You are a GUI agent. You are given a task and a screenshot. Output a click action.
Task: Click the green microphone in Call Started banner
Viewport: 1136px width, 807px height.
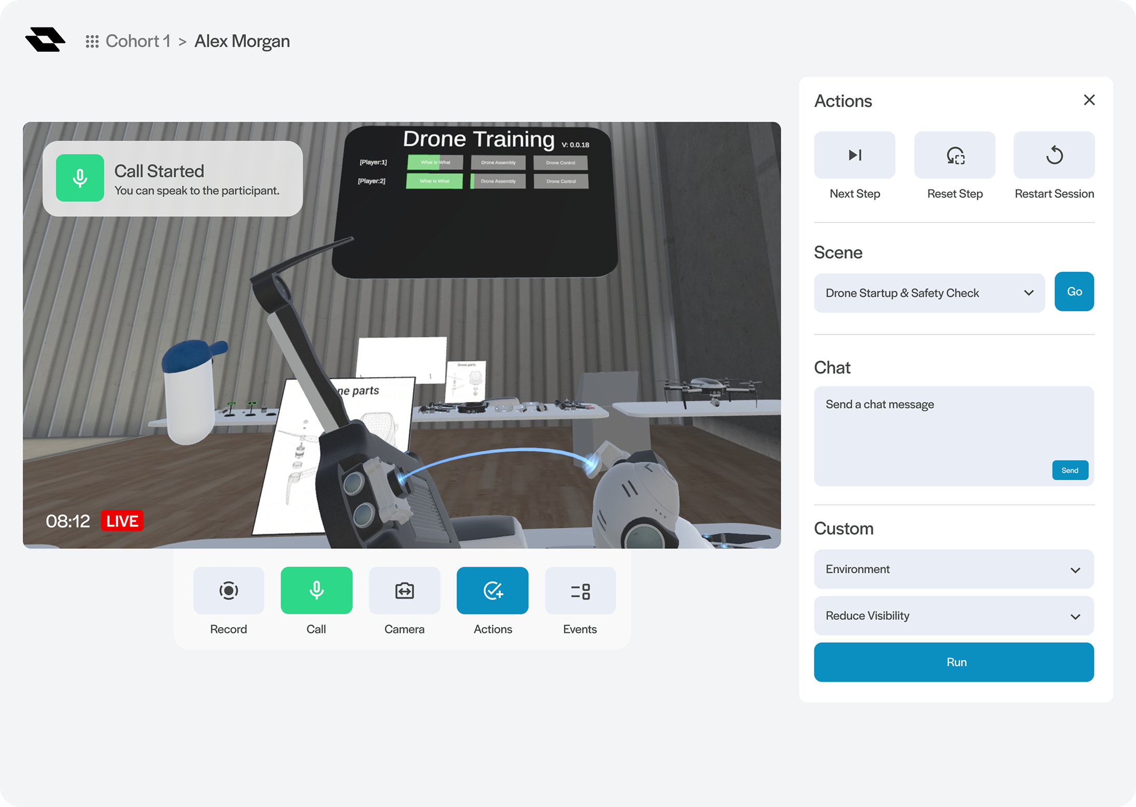point(80,178)
